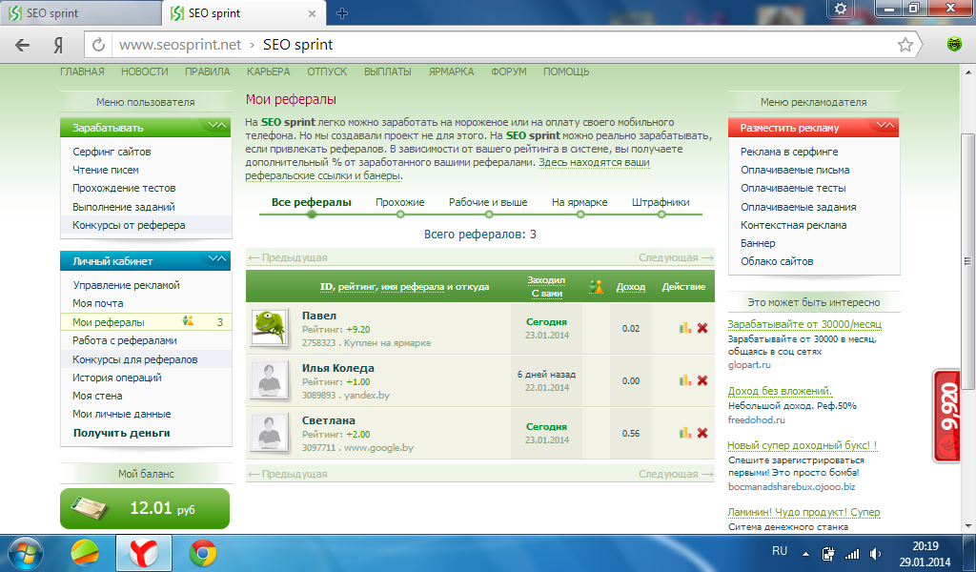This screenshot has height=572, width=976.
Task: Select the На ярмарке filter
Action: click(x=579, y=202)
